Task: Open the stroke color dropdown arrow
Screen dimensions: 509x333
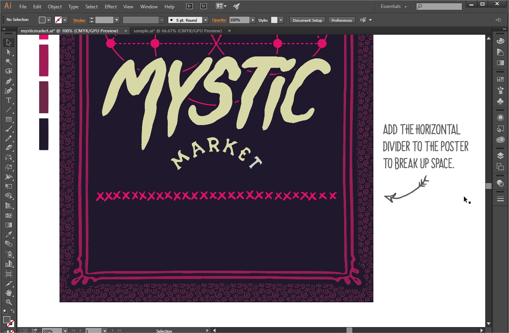Action: point(65,20)
